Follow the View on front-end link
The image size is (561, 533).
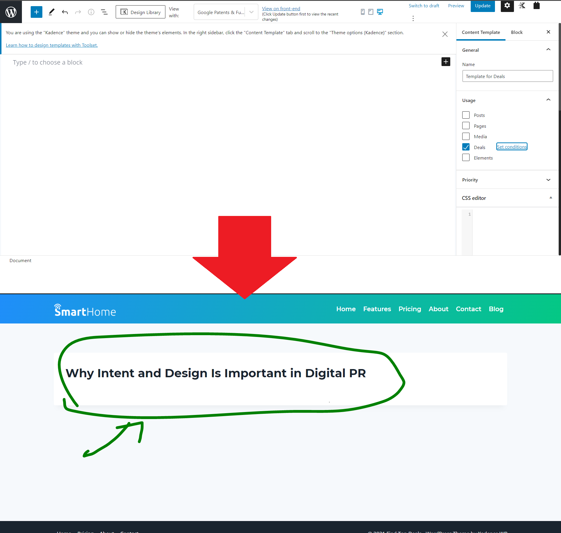(x=281, y=8)
